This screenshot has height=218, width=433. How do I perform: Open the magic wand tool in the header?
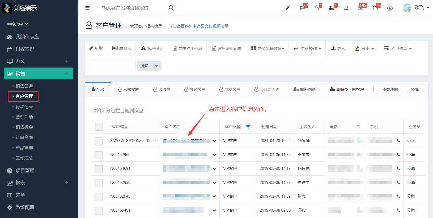click(288, 8)
